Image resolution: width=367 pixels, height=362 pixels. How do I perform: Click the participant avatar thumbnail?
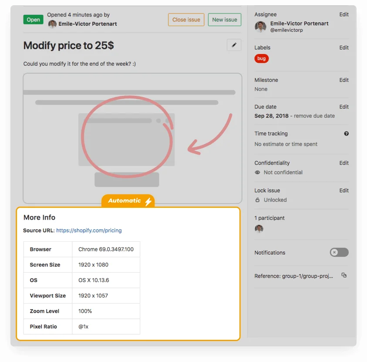coord(259,228)
